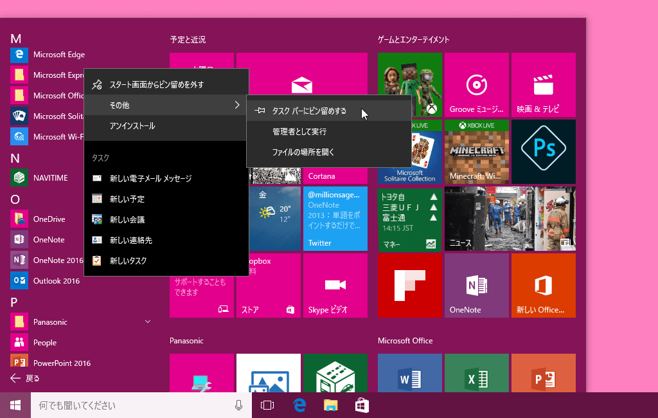The image size is (658, 418).
Task: Jump to the letter O header
Action: [x=15, y=199]
